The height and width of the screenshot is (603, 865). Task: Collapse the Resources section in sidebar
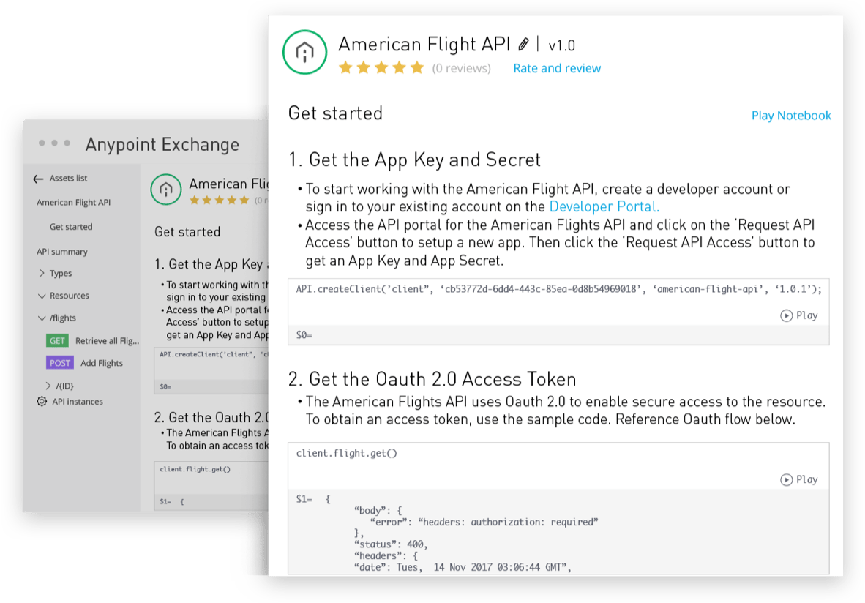(42, 296)
